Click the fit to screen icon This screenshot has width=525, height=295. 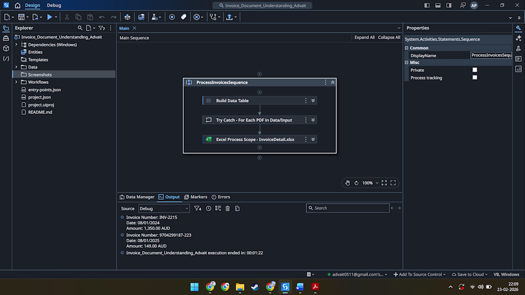384,183
